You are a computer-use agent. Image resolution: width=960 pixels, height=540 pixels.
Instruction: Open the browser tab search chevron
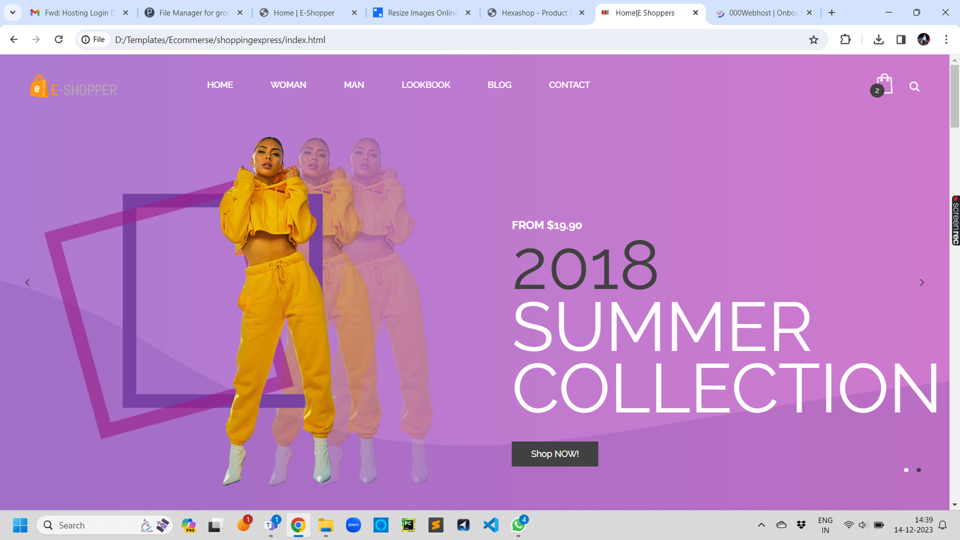(x=12, y=12)
